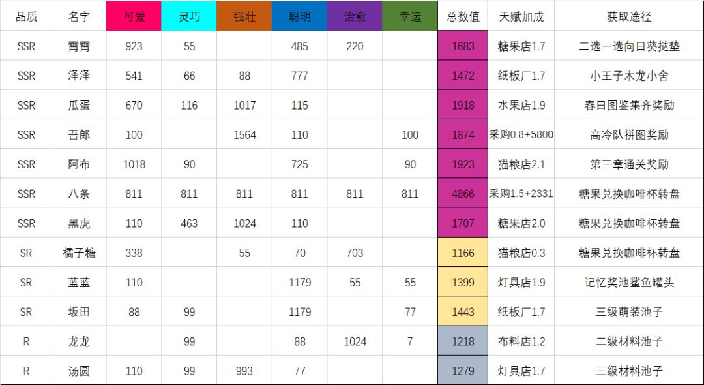This screenshot has height=385, width=704.
Task: Click the name cell 坂田
Action: tap(79, 312)
